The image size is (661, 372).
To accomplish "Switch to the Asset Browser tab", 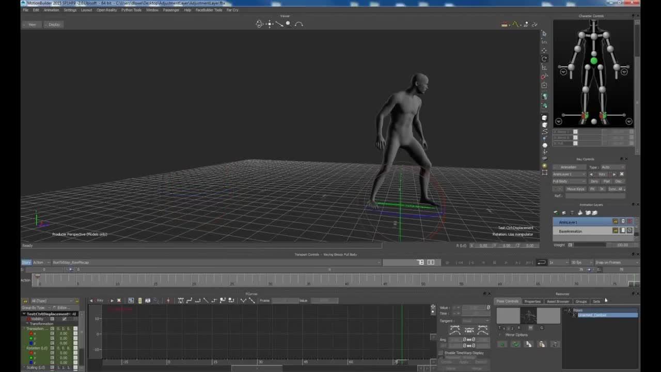I will point(558,301).
